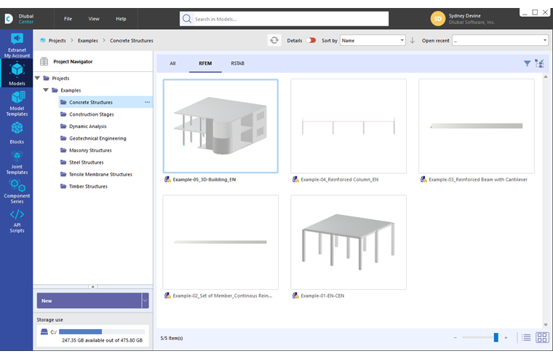Open Concrete Structures ellipsis options
The width and height of the screenshot is (553, 359).
tap(148, 102)
